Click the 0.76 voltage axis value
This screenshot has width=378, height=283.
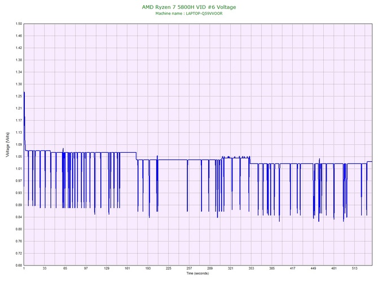19,241
